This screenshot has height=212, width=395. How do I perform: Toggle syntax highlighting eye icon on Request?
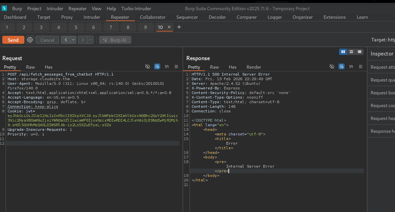pos(147,66)
